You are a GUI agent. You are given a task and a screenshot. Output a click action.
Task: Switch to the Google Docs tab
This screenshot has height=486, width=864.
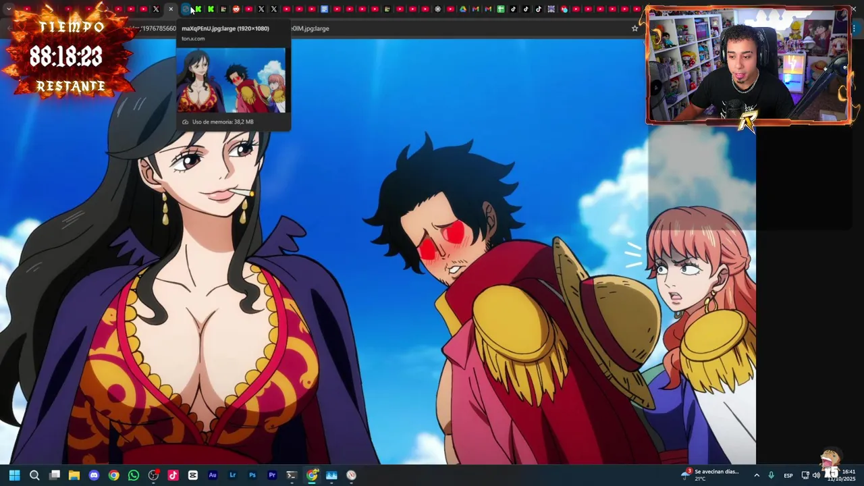(324, 9)
